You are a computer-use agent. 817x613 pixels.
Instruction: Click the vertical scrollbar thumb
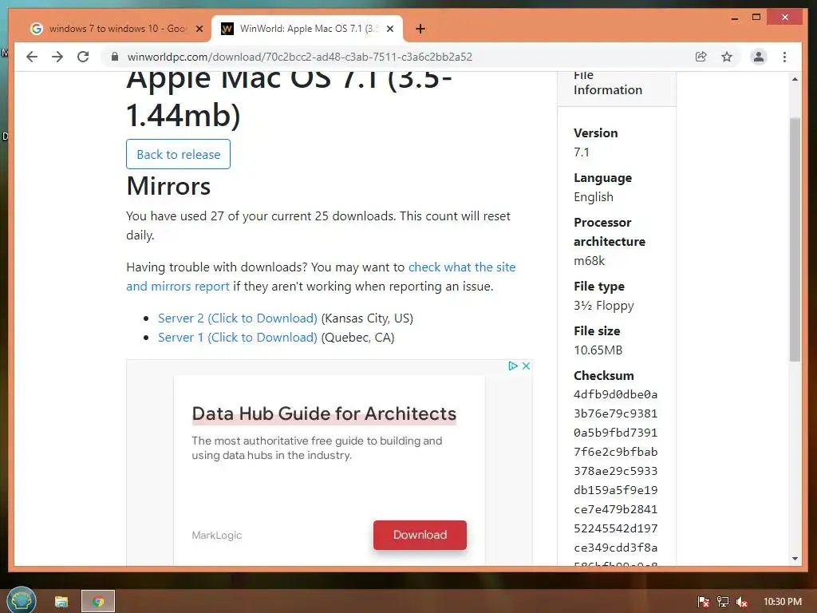point(795,239)
